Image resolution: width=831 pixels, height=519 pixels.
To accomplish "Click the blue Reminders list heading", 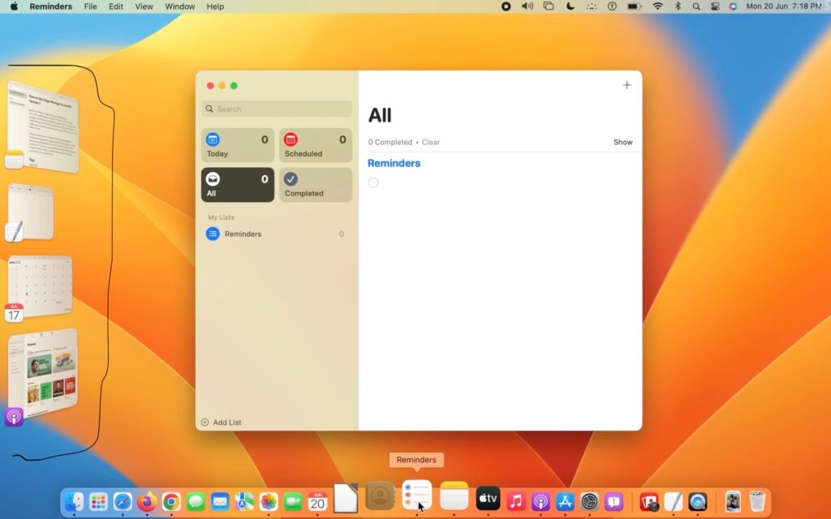I will [x=394, y=163].
